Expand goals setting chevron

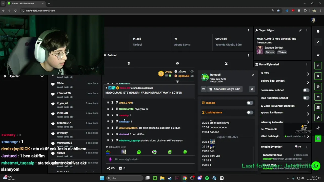[x=308, y=136]
